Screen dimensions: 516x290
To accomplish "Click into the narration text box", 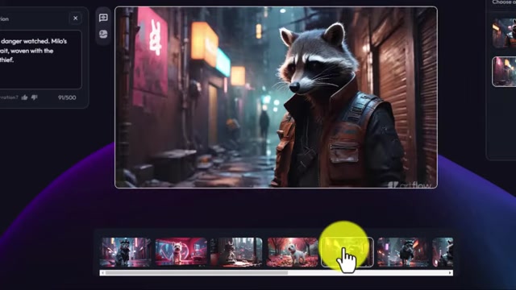I will point(40,60).
